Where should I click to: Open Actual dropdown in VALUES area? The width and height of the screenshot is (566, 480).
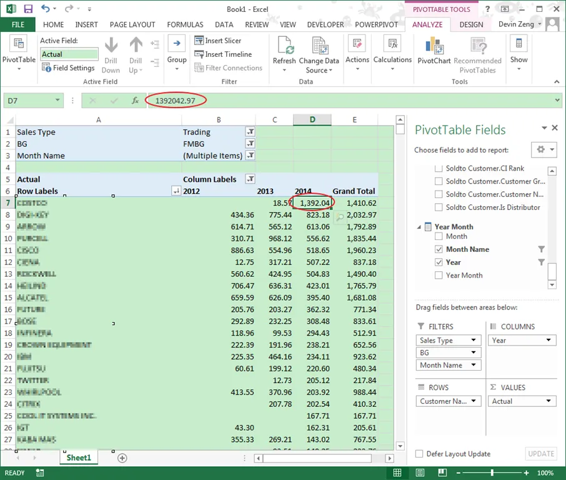point(549,401)
